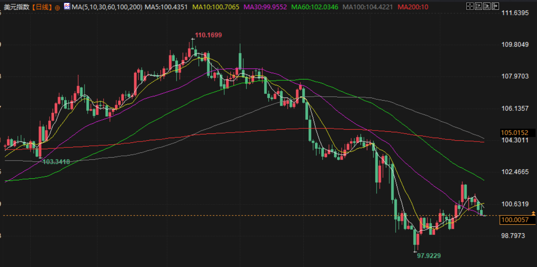
Task: Click the 110.1699 high price marker
Action: pos(208,35)
